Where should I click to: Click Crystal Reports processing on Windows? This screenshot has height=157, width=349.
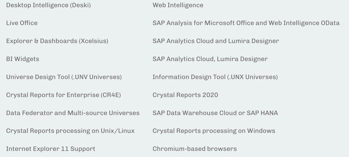coord(214,131)
